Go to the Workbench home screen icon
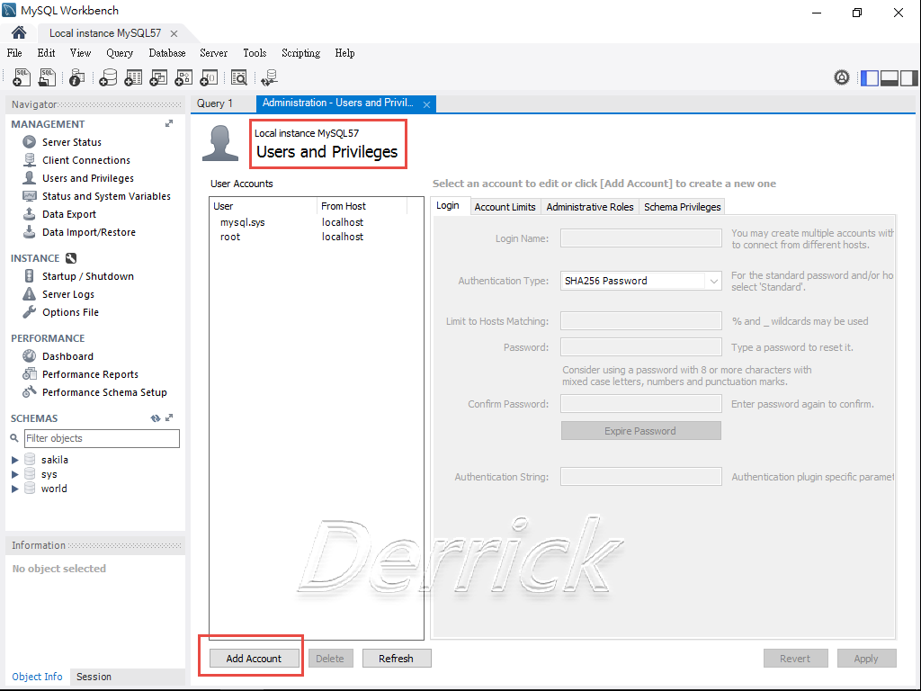921x691 pixels. click(x=19, y=33)
